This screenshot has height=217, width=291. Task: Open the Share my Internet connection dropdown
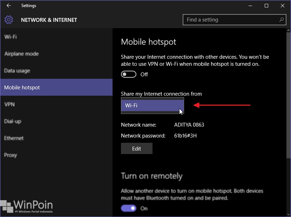153,106
